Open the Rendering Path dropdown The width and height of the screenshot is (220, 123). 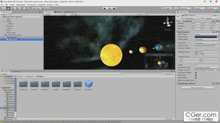(207, 68)
